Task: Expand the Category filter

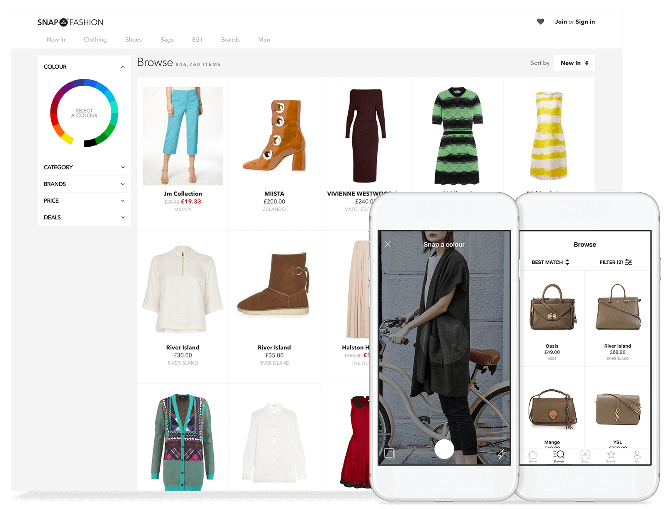Action: coord(84,167)
